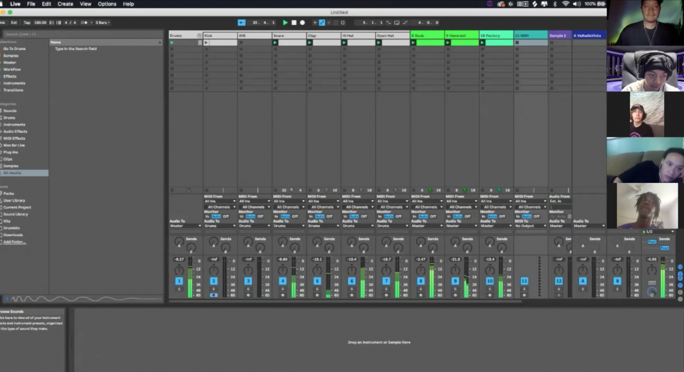Open Master output 1/2 dropdown

coord(658,232)
